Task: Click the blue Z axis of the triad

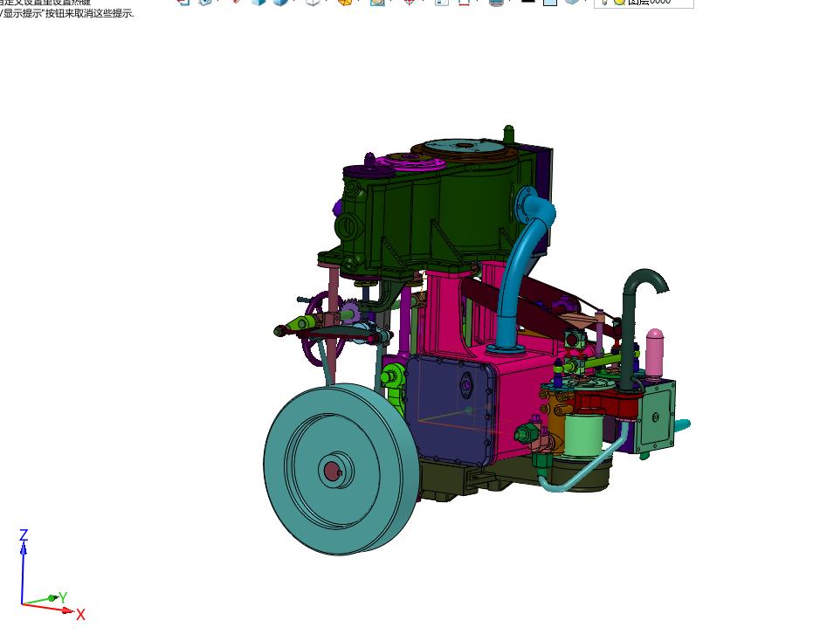Action: [x=23, y=568]
